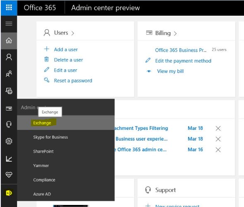The height and width of the screenshot is (207, 244).
Task: Click the 25 users count text
Action: tap(219, 49)
